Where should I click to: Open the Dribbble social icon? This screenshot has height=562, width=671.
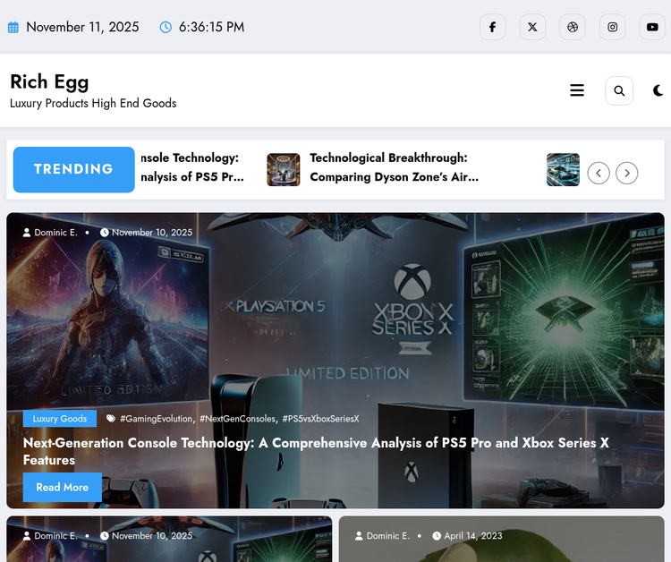573,27
